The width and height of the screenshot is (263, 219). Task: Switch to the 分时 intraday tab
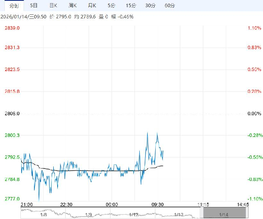click(x=14, y=6)
